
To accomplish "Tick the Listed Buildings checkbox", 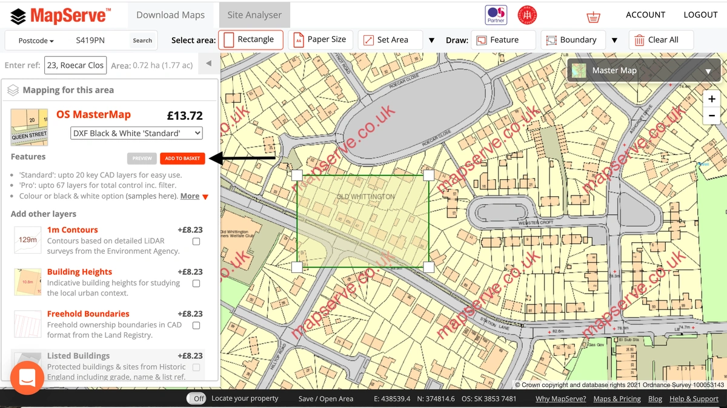I will [196, 367].
